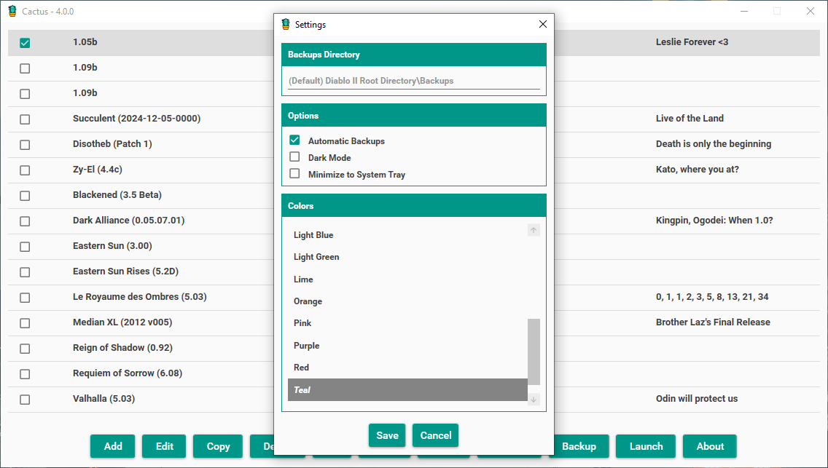
Task: Check the Disotheb (Patch 1) checkbox
Action: click(x=25, y=144)
